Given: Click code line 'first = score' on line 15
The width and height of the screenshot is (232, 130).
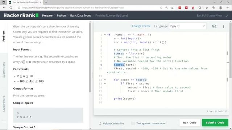Looking at the screenshot, I should click(x=138, y=91).
